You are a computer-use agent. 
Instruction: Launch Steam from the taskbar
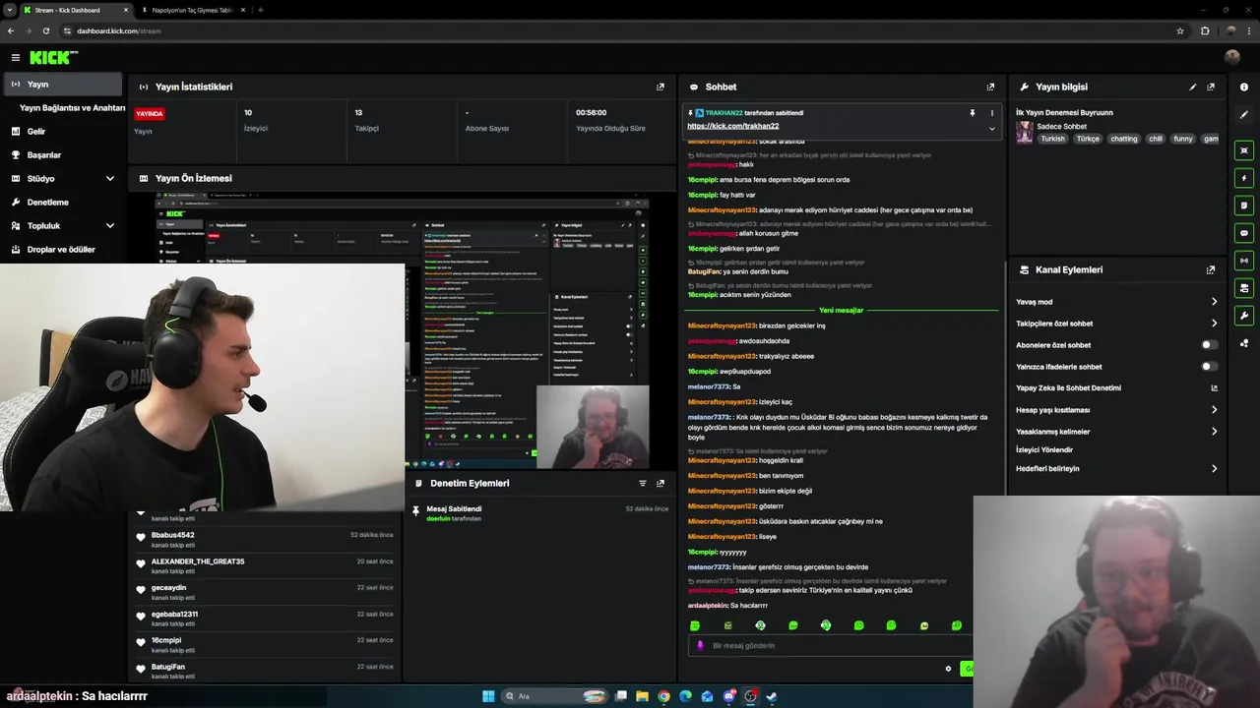(772, 696)
